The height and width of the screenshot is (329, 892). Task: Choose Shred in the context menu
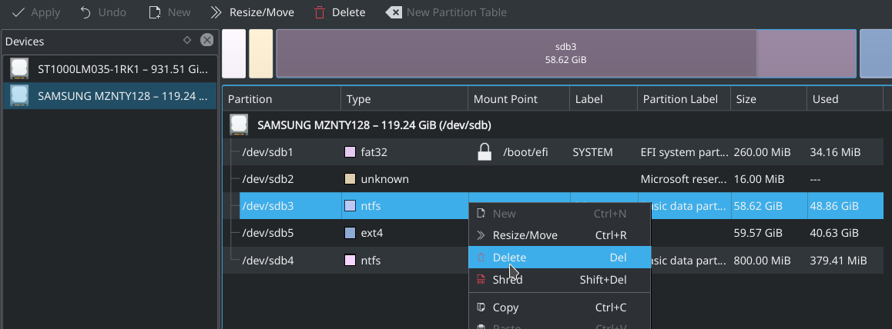pyautogui.click(x=559, y=279)
